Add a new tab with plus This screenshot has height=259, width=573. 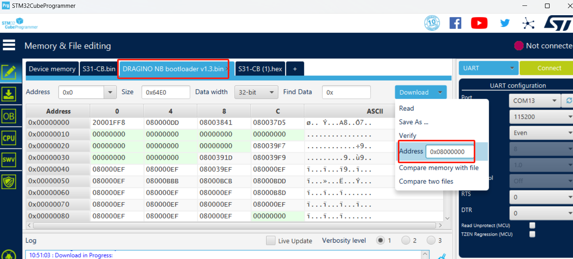295,69
